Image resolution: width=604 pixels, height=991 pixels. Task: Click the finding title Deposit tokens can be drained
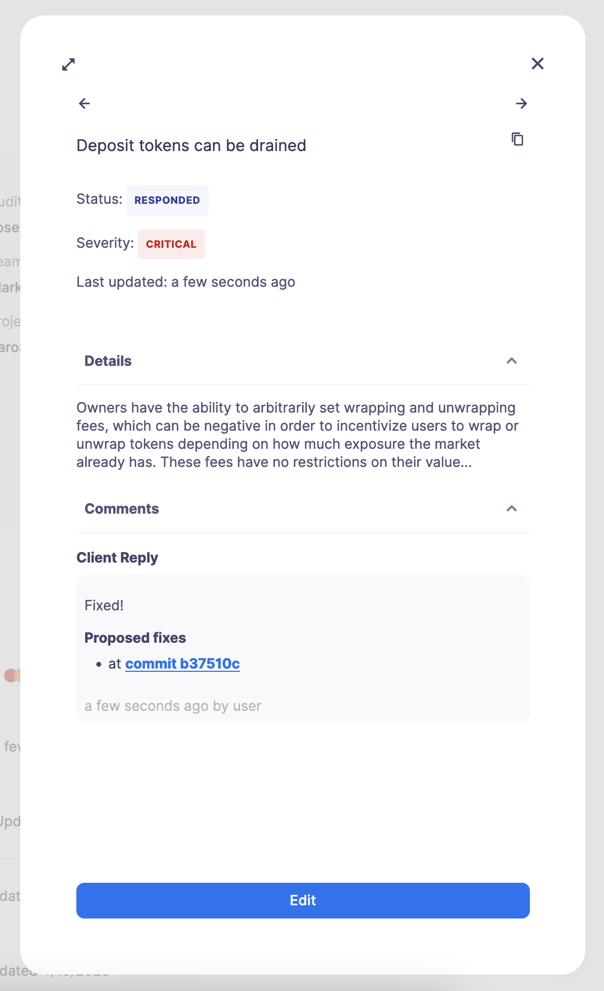click(191, 146)
